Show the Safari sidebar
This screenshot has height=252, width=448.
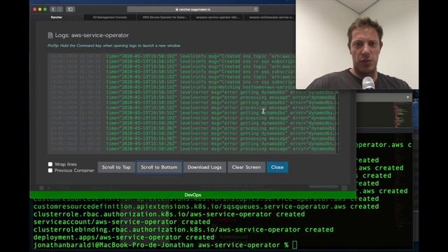point(70,9)
